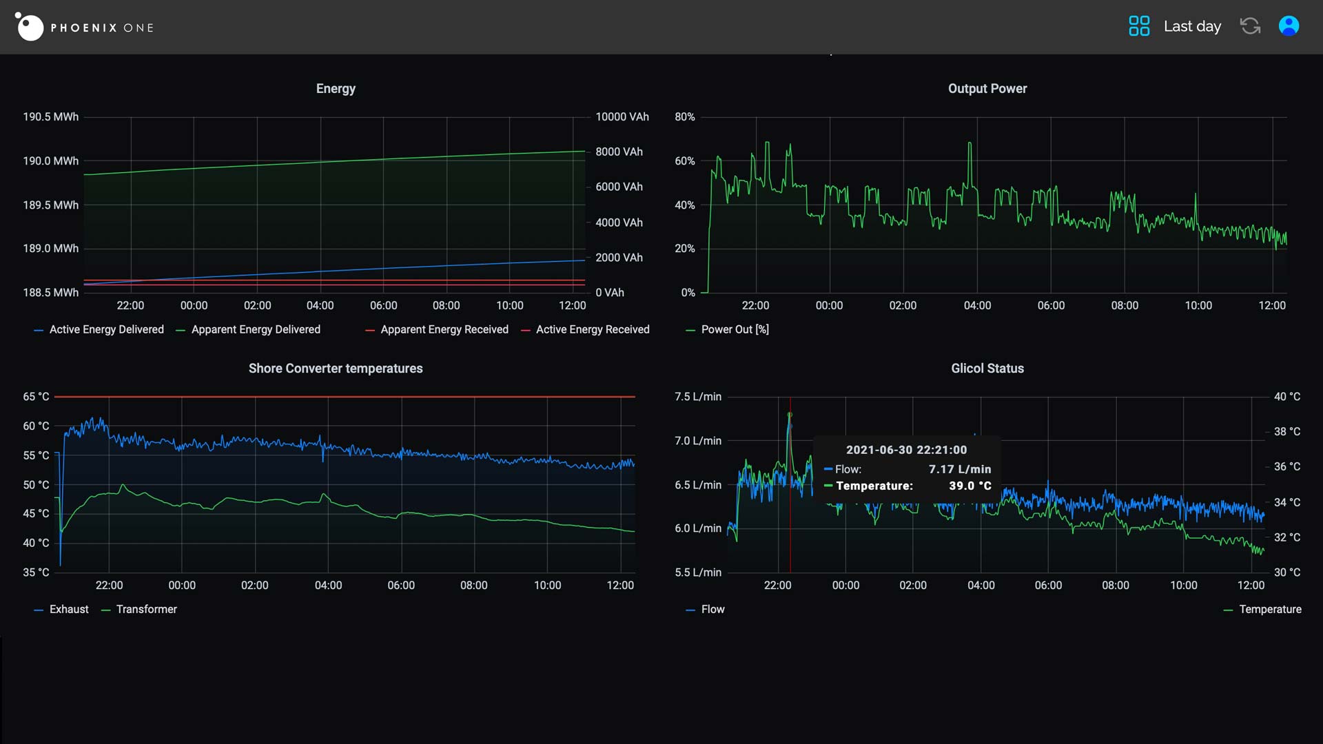Toggle the Glicol Temperature legend entry

pyautogui.click(x=1270, y=610)
